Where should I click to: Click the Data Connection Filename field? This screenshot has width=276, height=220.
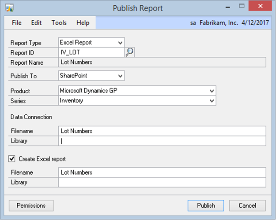pyautogui.click(x=162, y=131)
